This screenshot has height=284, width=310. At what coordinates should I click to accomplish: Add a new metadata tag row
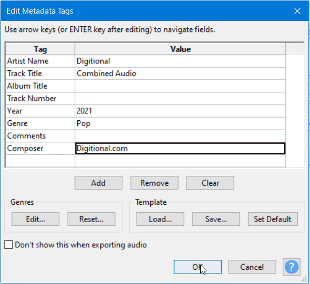coord(98,183)
